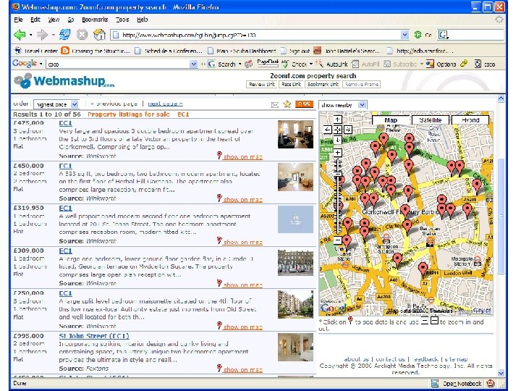Pan the map down with arrow control

coord(338,140)
